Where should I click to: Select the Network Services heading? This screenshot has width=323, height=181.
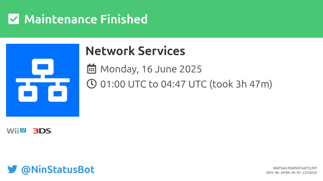pyautogui.click(x=135, y=51)
